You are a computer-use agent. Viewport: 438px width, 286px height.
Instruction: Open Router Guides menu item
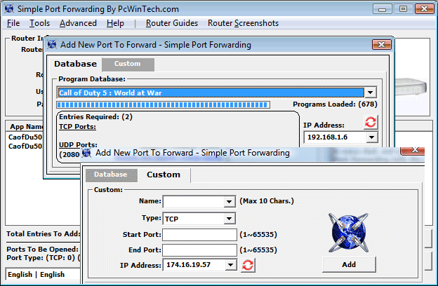[172, 23]
